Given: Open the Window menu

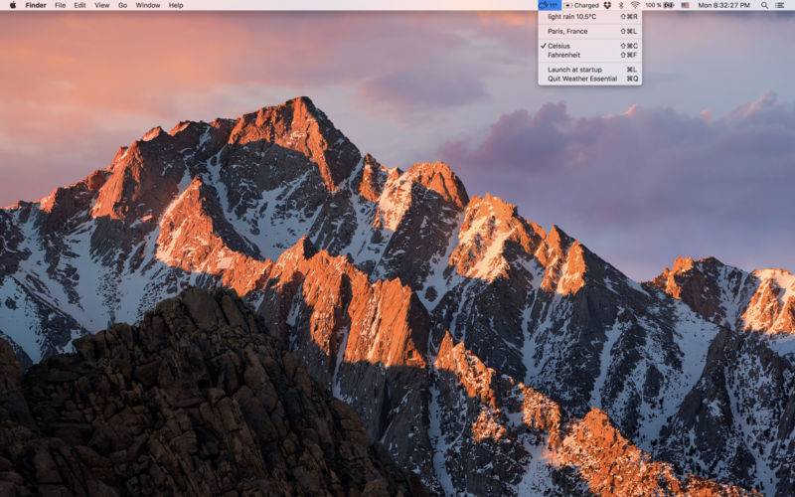Looking at the screenshot, I should (147, 5).
